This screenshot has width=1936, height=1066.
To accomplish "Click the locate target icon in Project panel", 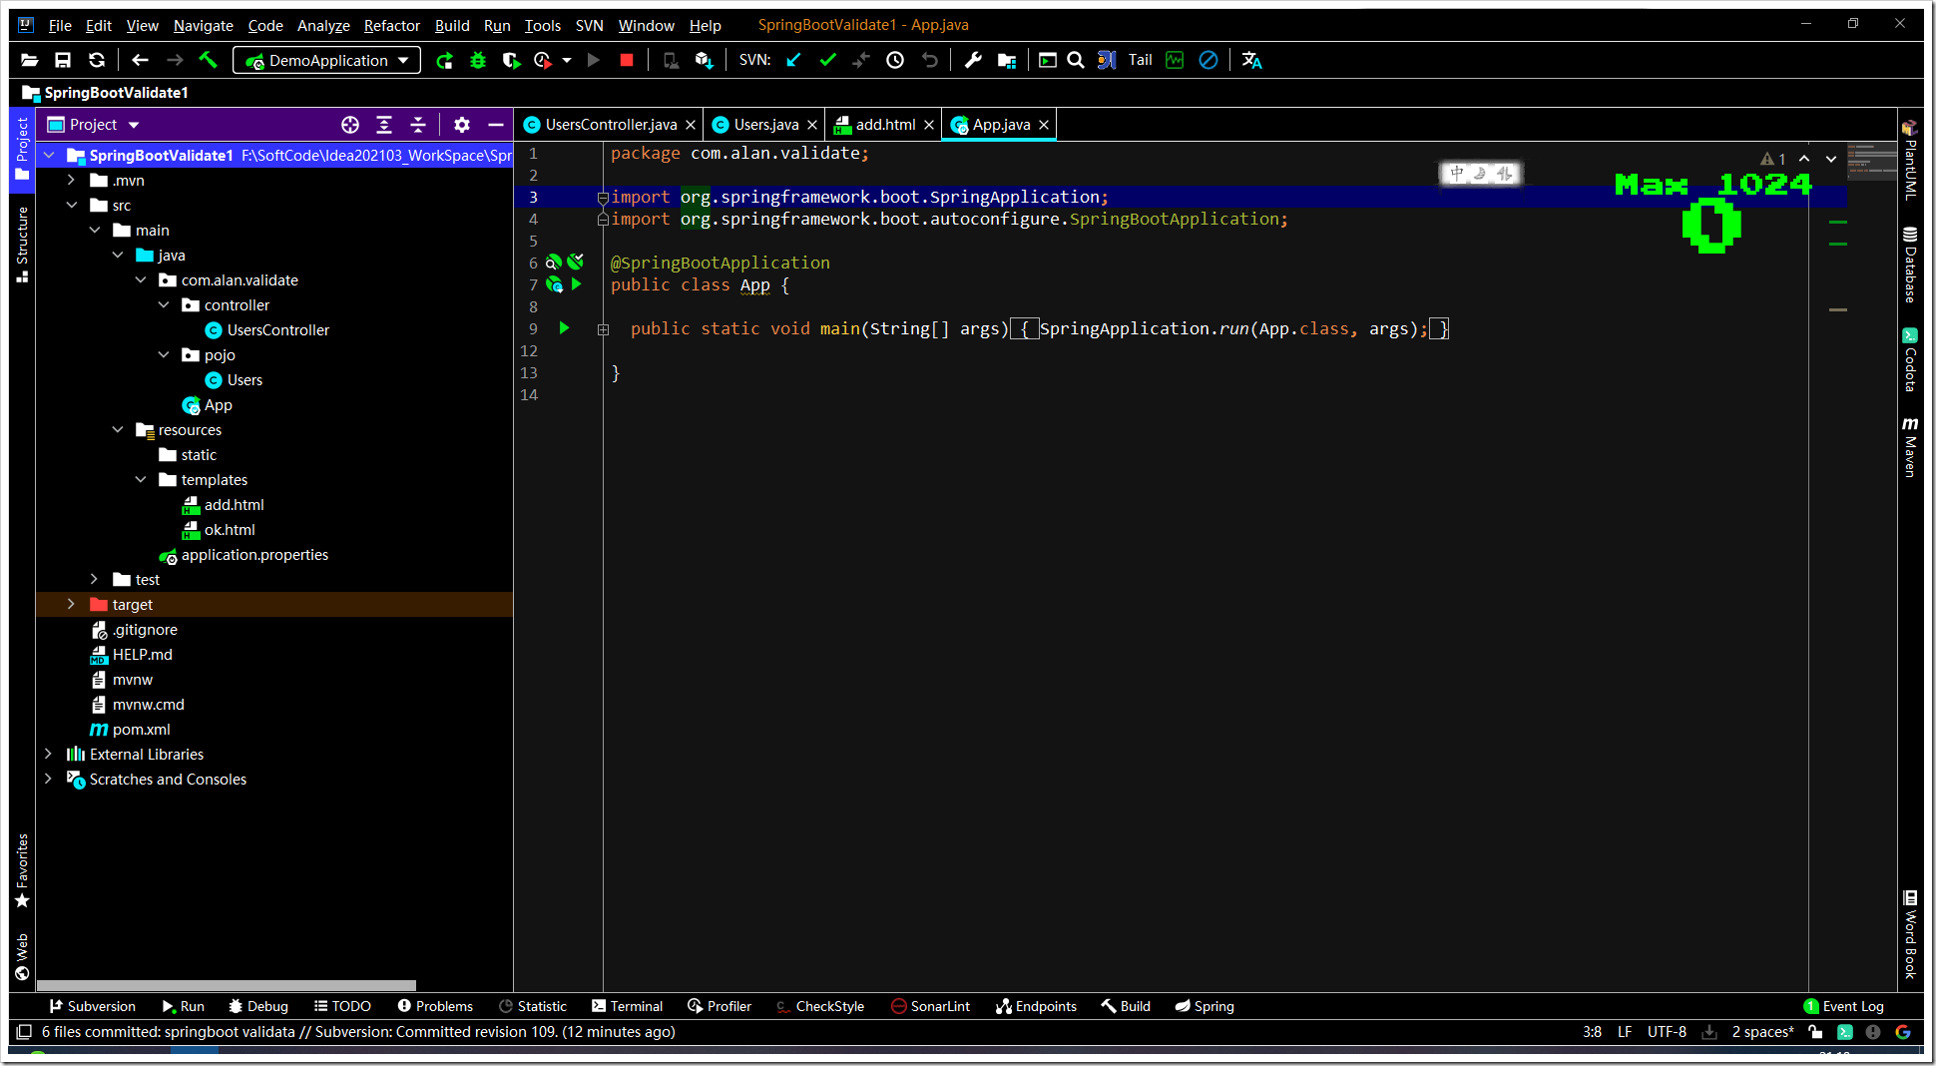I will click(350, 125).
